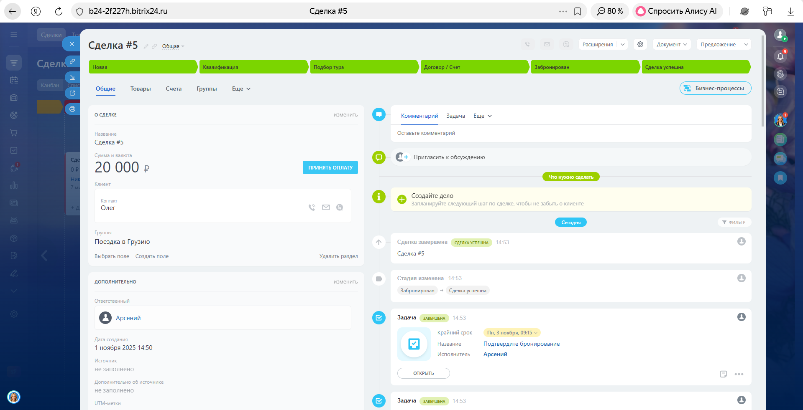Open the hamburger menu in left sidebar
This screenshot has width=803, height=410.
[14, 35]
